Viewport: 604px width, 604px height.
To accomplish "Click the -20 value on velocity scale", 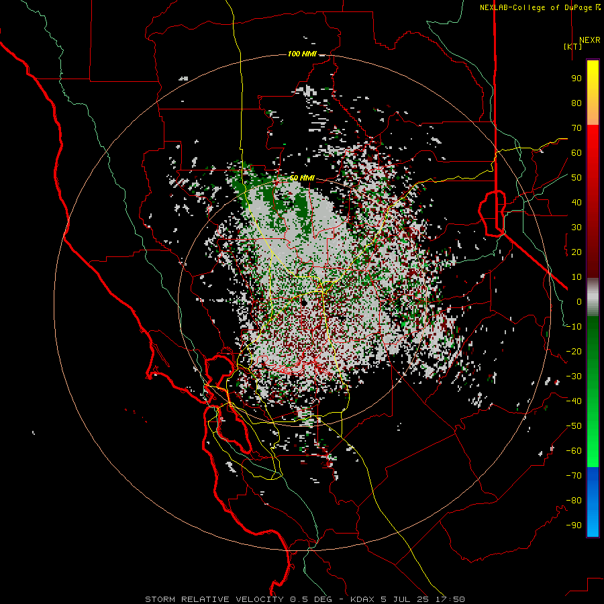I will point(574,352).
